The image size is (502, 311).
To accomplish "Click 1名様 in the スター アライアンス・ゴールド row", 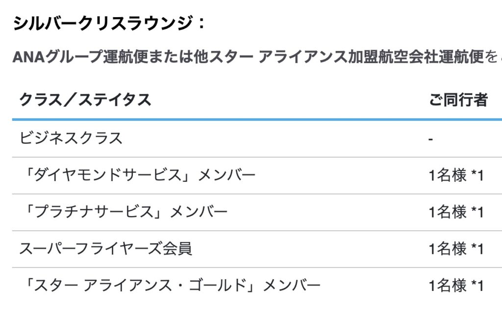I will [x=448, y=286].
